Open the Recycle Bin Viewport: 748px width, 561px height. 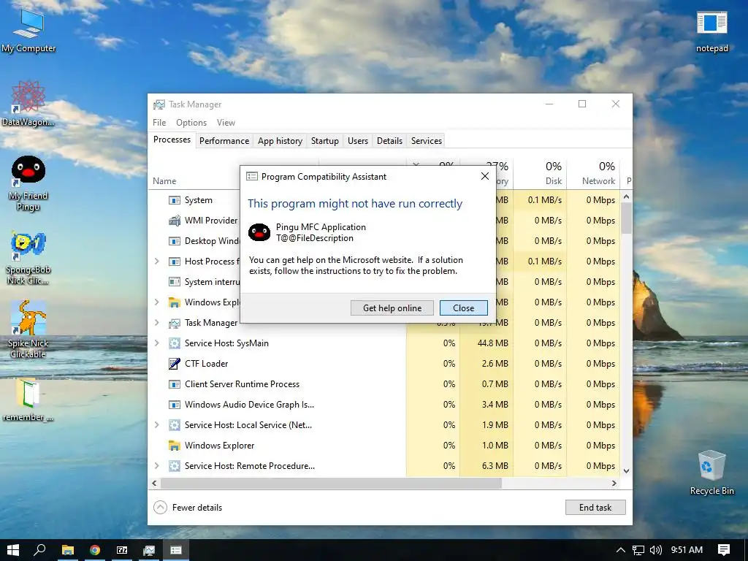[x=711, y=473]
